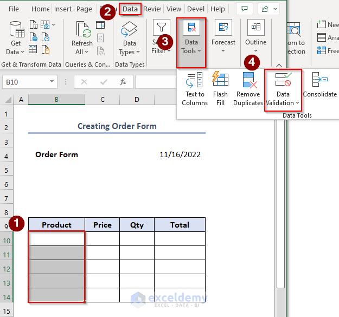Select column A header

pos(21,100)
